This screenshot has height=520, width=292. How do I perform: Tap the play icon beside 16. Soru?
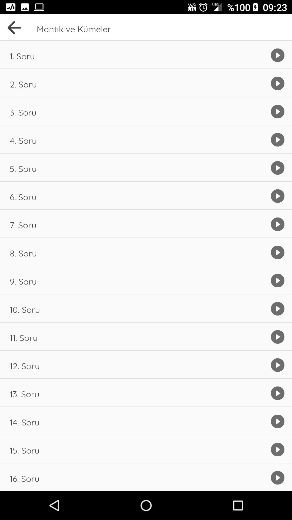(278, 478)
